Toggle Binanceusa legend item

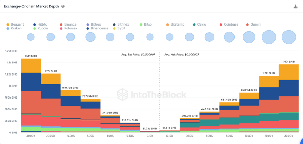[x=97, y=28]
